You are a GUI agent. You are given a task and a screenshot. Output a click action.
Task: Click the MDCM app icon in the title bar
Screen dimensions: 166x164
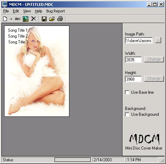(4, 4)
